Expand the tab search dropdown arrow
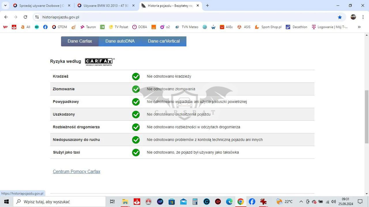The height and width of the screenshot is (207, 369). (x=5, y=5)
